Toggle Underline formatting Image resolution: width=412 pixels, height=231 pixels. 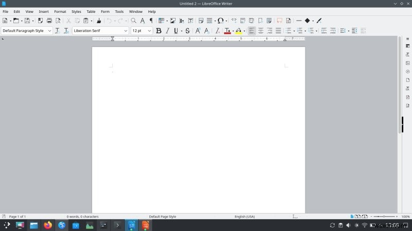click(x=176, y=31)
